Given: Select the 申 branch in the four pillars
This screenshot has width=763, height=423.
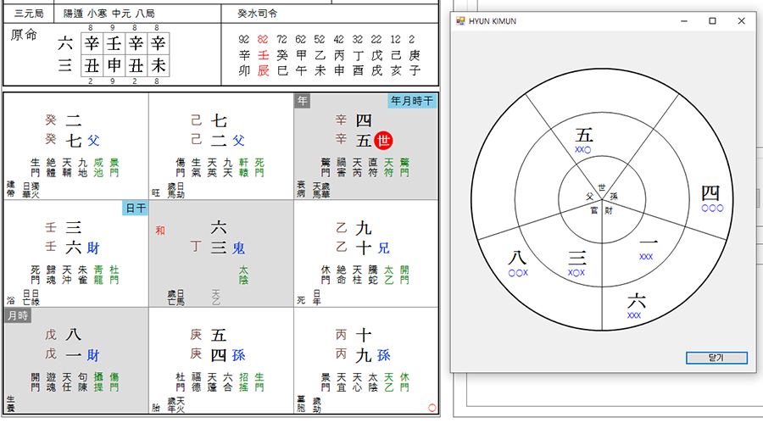Looking at the screenshot, I should pyautogui.click(x=114, y=65).
